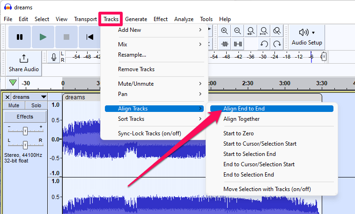Screen dimensions: 355x214
Task: Open the Help menu
Action: pyautogui.click(x=225, y=19)
